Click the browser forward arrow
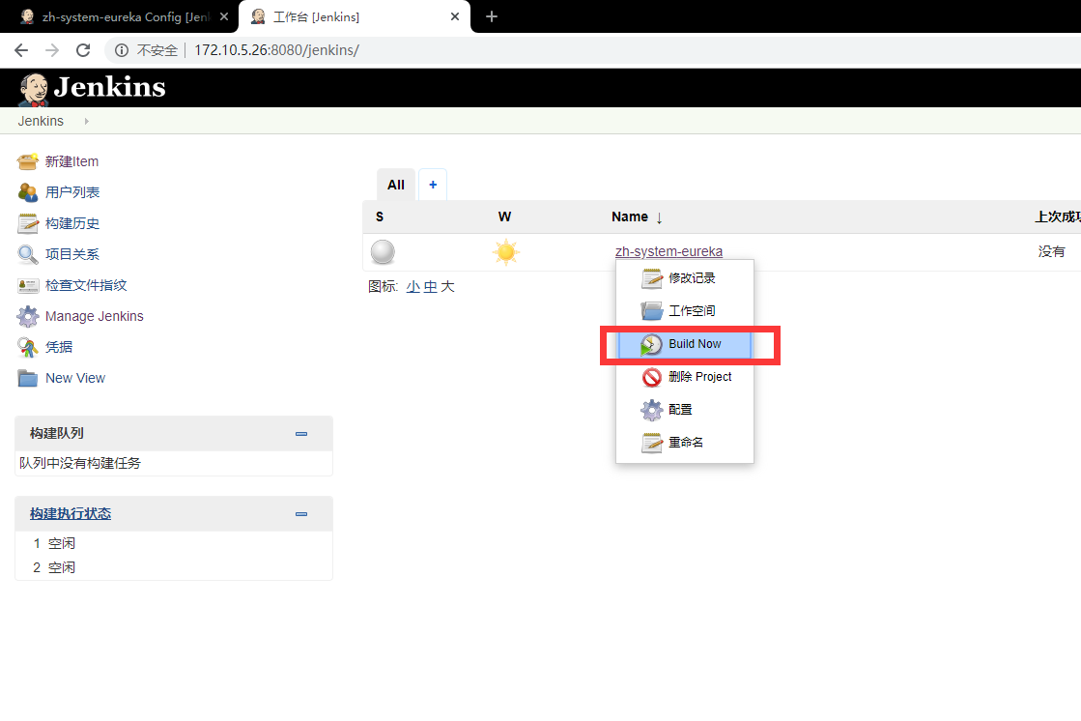This screenshot has width=1081, height=721. coord(52,50)
